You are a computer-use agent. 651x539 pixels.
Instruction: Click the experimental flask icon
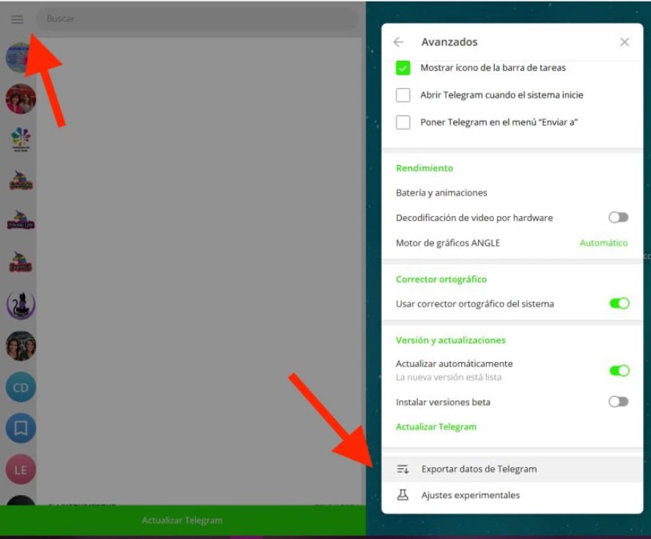coord(402,495)
